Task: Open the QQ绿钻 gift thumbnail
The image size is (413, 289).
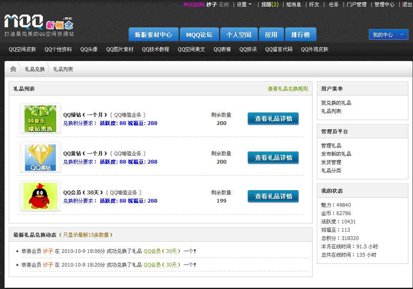Action: pos(40,118)
